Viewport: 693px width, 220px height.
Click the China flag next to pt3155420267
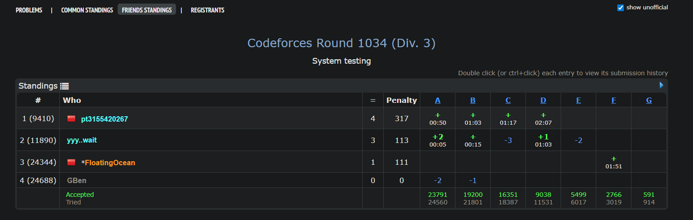(71, 119)
